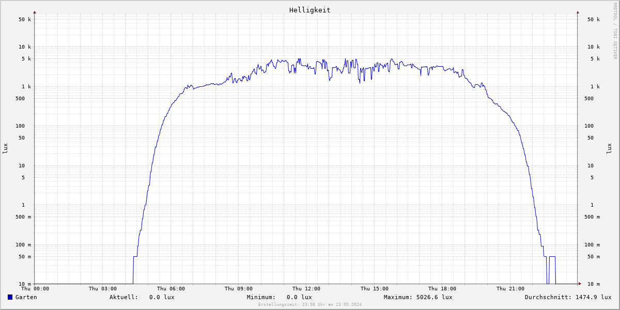Click the 'Erstellungszeit: 23:58 Uhr am 23.05.2024' footer
Viewport: 620px width, 310px height.
tap(310, 305)
